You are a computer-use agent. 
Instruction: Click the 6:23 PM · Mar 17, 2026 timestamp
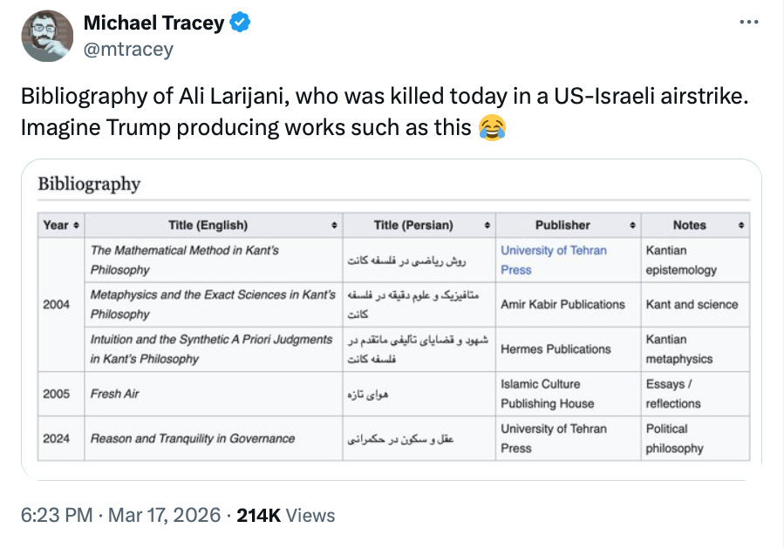tap(120, 515)
